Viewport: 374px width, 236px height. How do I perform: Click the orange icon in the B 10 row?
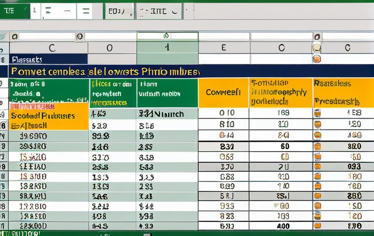(317, 124)
